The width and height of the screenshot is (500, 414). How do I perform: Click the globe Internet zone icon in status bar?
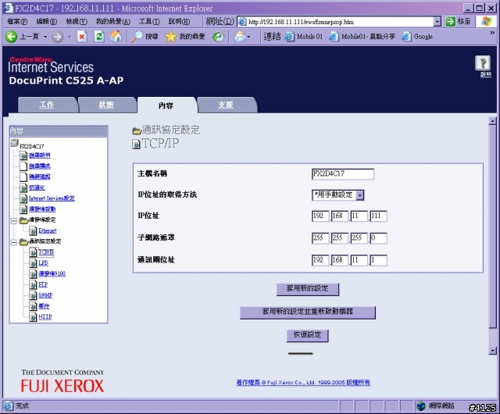click(x=421, y=405)
